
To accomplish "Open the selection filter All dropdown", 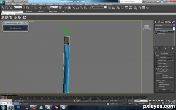I will click(x=18, y=7).
